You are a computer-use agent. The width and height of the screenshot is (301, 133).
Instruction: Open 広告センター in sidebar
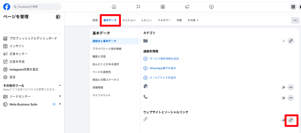click(32, 54)
